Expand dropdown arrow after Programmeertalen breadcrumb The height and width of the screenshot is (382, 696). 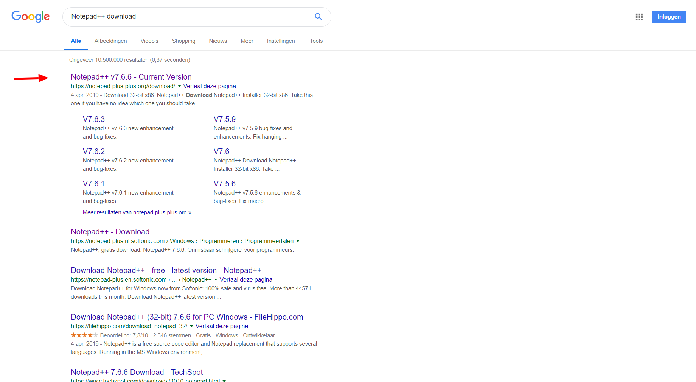coord(298,241)
